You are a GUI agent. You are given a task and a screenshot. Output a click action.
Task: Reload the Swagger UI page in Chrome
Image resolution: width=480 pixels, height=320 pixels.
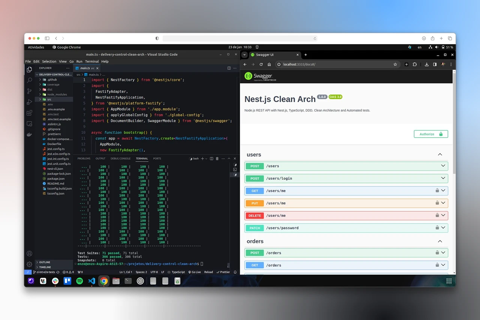pos(261,65)
